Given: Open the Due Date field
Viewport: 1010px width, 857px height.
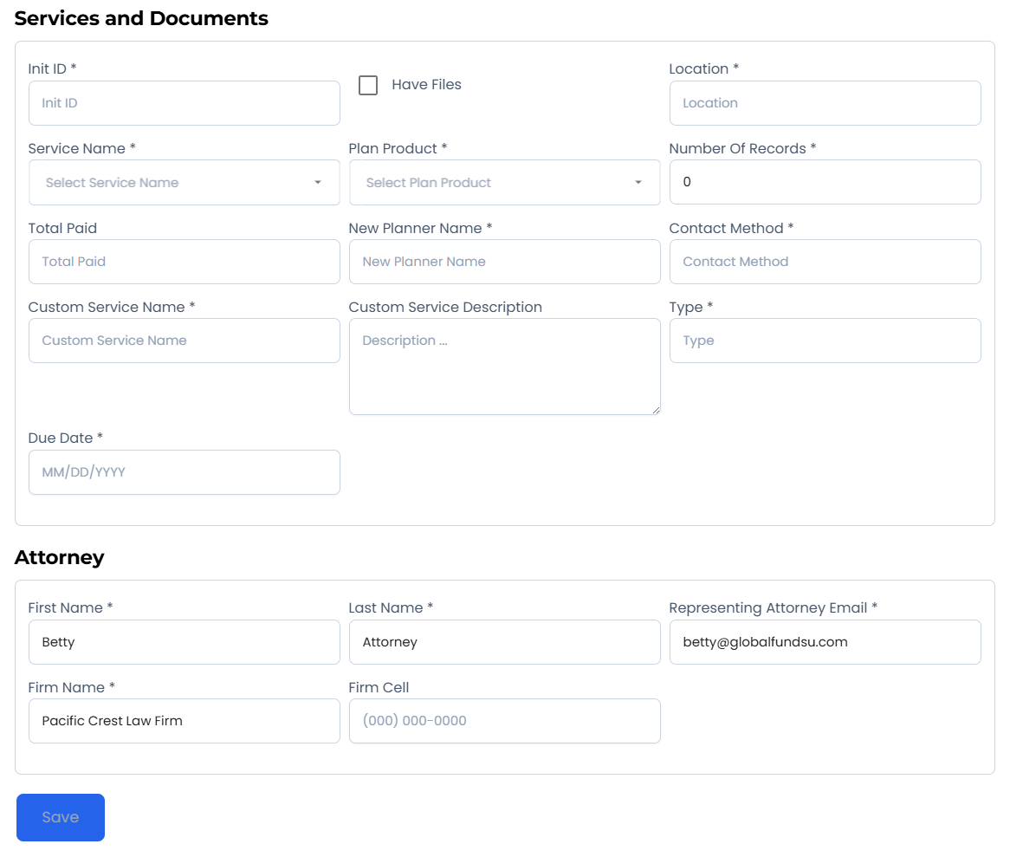Looking at the screenshot, I should click(x=184, y=472).
